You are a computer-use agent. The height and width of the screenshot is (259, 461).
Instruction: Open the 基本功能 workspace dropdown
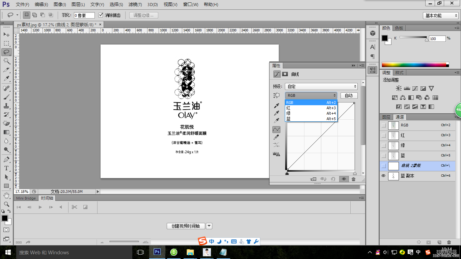[x=440, y=16]
